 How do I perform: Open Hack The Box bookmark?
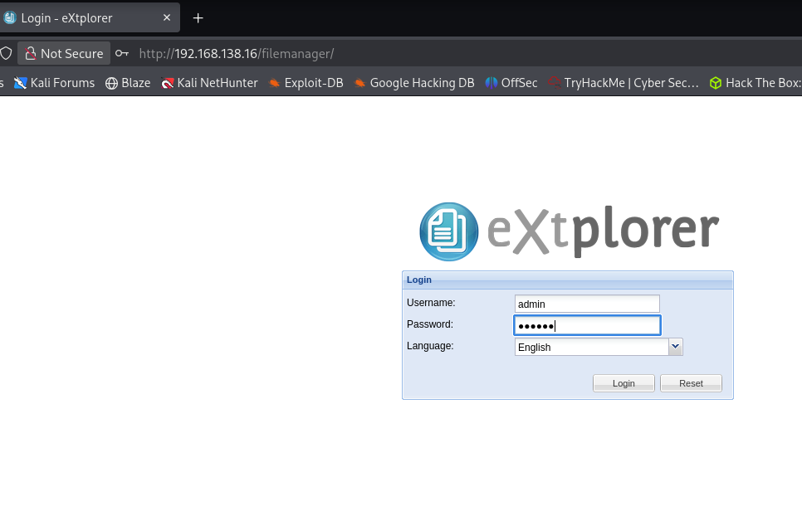755,83
